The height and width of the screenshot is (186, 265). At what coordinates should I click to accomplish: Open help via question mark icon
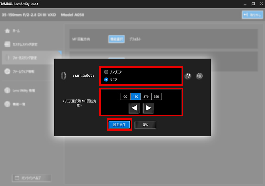[188, 76]
